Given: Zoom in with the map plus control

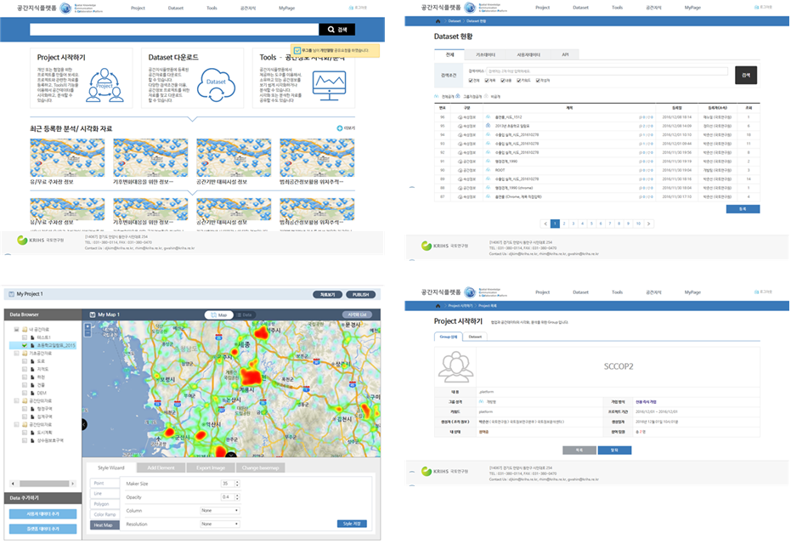Looking at the screenshot, I should pos(88,327).
